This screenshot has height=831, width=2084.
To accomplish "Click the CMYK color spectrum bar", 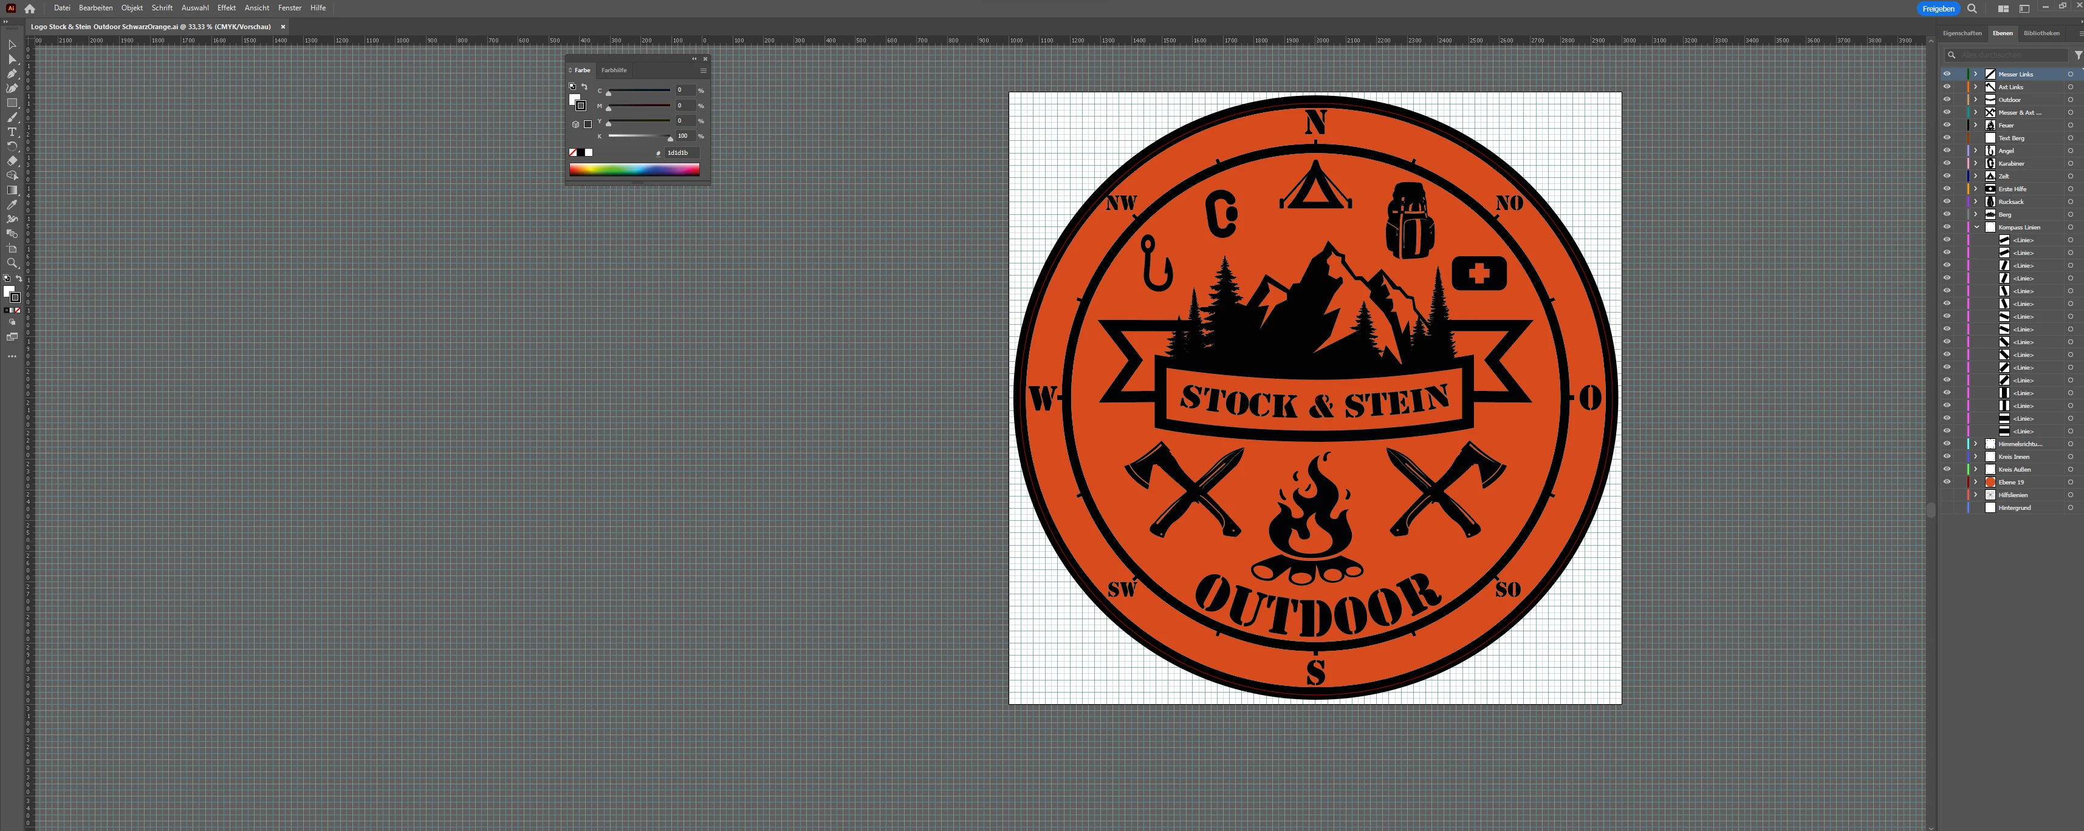I will [x=634, y=169].
